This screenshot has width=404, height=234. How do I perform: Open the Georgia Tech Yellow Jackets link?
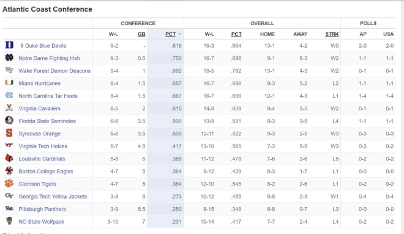53,197
